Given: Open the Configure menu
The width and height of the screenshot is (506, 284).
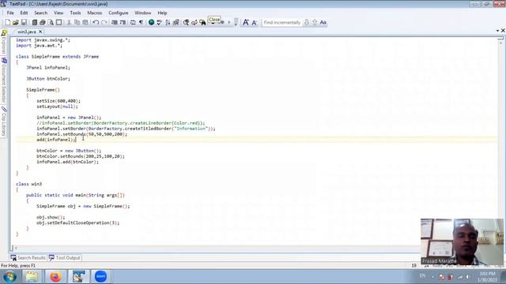Looking at the screenshot, I should tap(118, 13).
